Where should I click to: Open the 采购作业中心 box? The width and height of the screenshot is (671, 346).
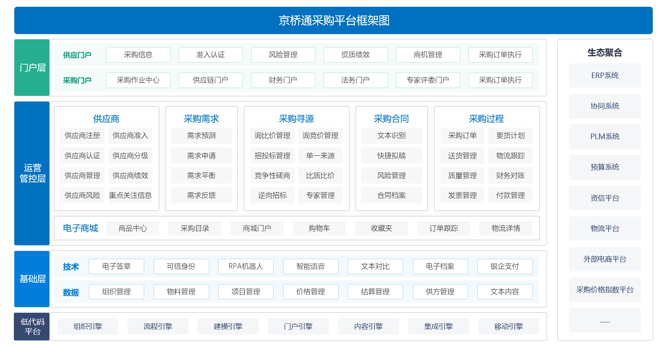138,80
